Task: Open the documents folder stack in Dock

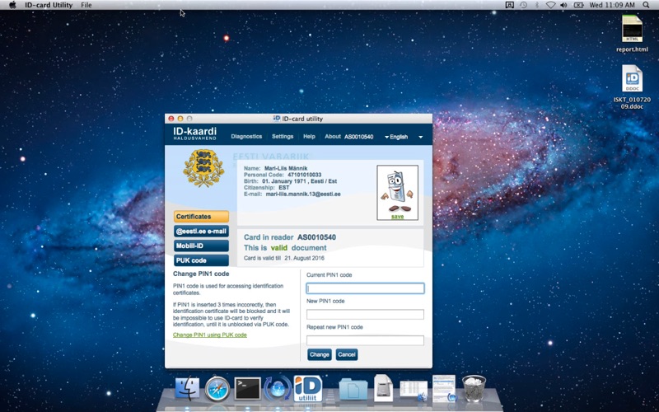Action: pos(353,389)
